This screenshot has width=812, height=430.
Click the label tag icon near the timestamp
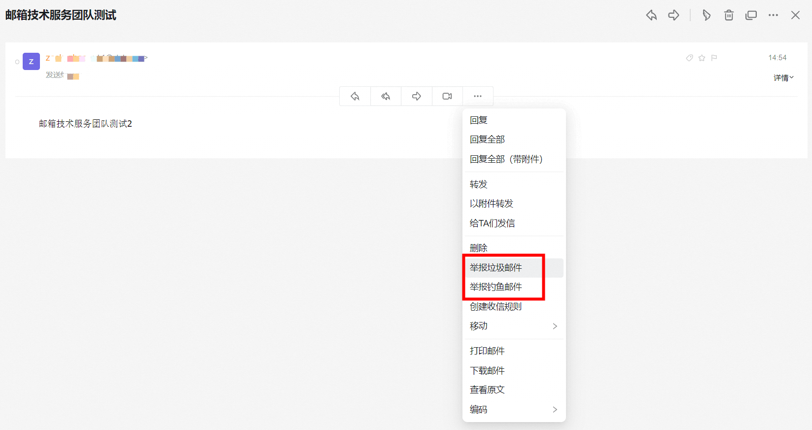click(x=689, y=58)
